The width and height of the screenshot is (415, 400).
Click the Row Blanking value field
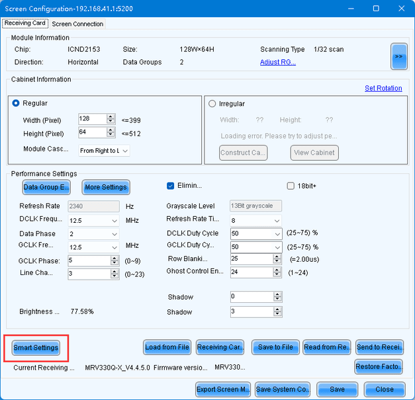pos(252,259)
